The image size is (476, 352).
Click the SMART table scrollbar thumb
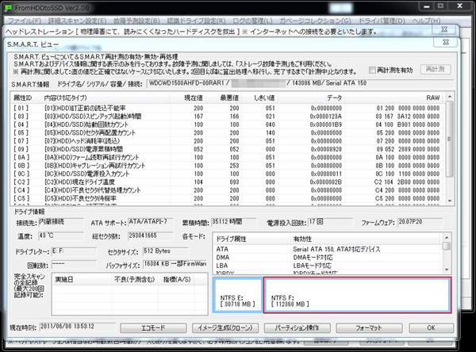tap(450, 139)
